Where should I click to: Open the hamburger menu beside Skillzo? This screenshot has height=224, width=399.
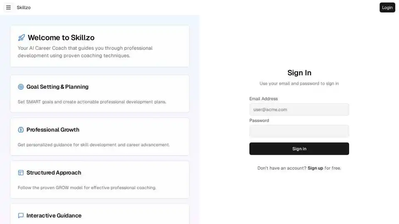(x=8, y=7)
